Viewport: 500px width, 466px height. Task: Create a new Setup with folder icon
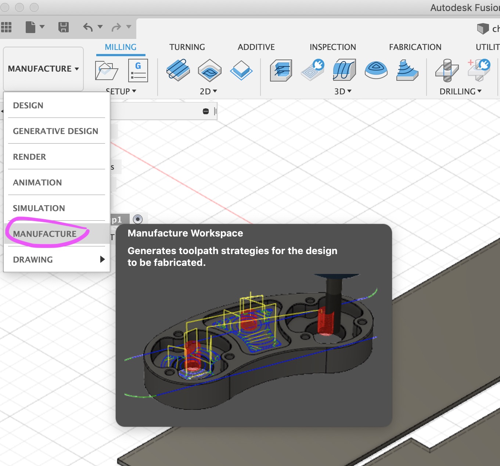pyautogui.click(x=106, y=71)
